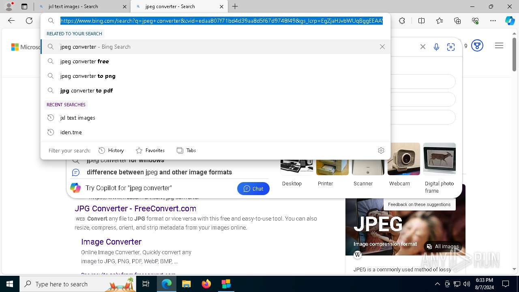
Task: Open File Explorer from taskbar
Action: click(186, 284)
